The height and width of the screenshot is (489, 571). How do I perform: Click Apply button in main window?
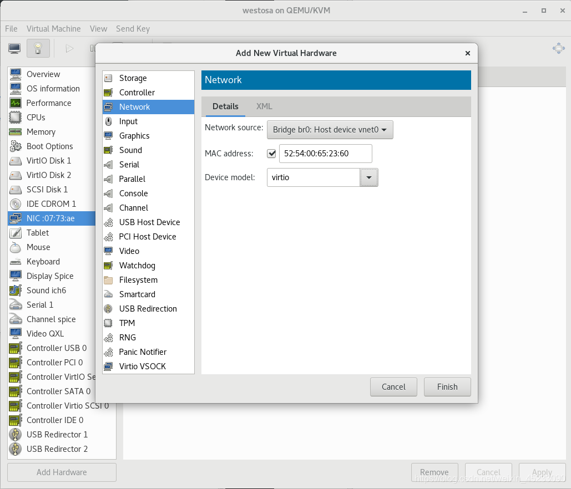542,472
